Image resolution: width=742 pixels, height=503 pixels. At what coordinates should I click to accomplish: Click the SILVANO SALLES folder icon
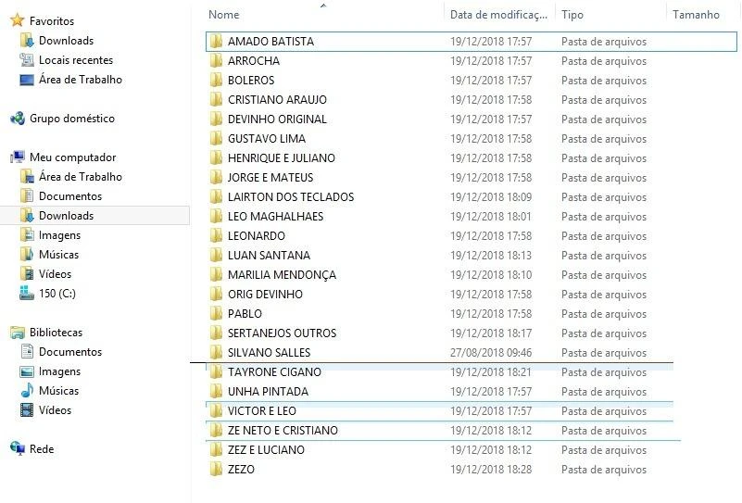[216, 352]
